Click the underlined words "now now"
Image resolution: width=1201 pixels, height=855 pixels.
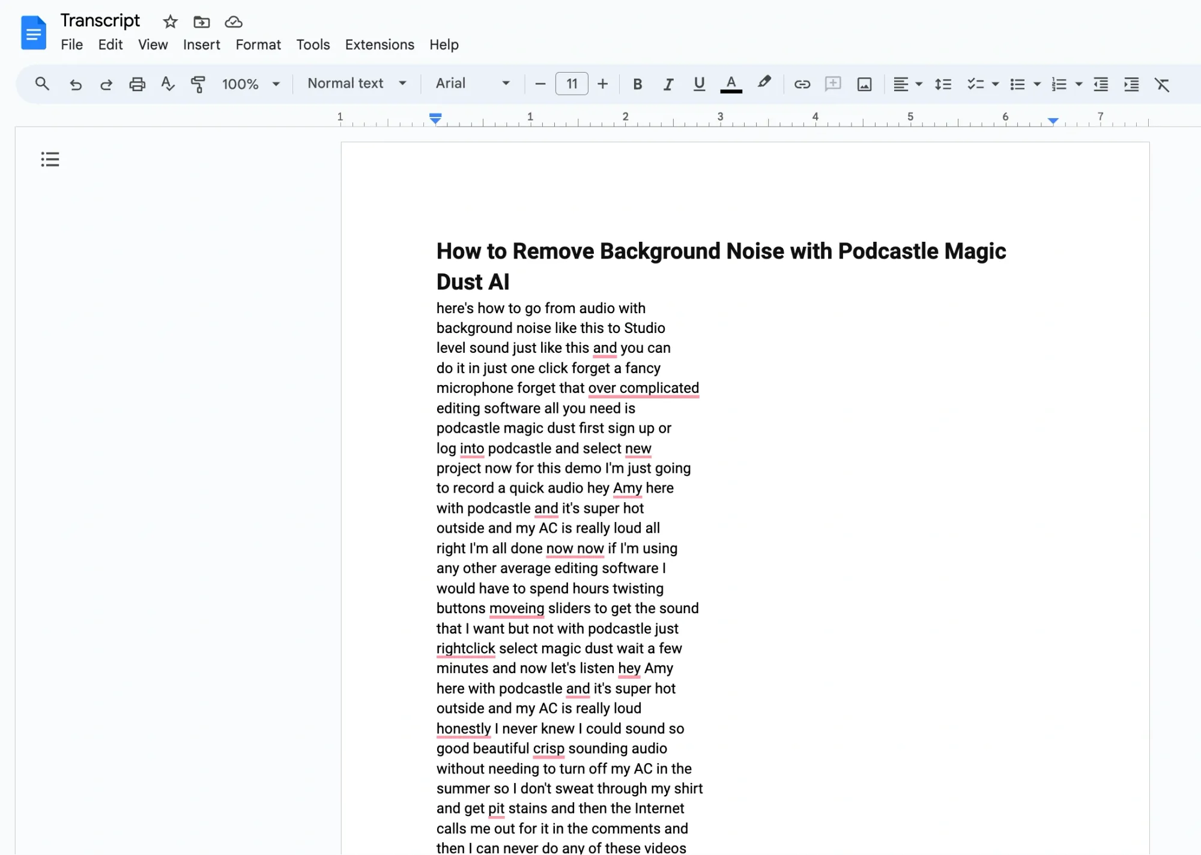pyautogui.click(x=575, y=548)
